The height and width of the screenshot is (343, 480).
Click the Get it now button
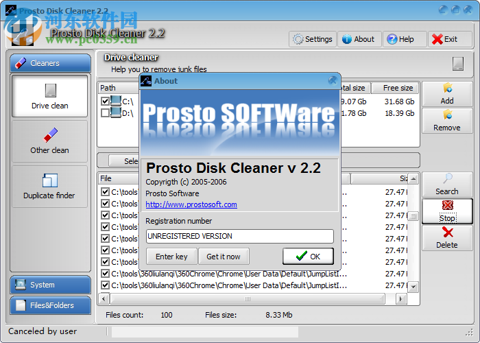pyautogui.click(x=224, y=257)
